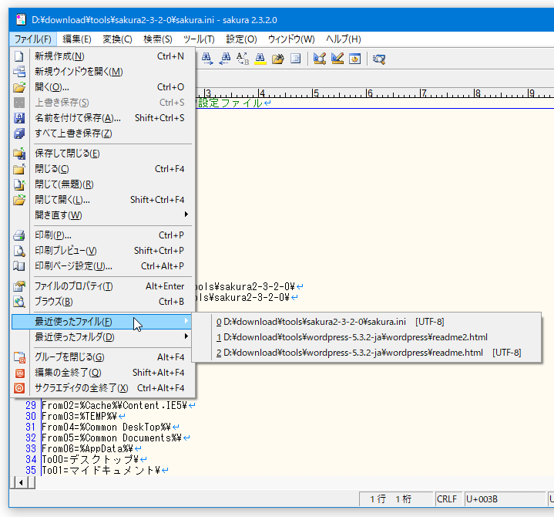Choose 新規作成(N) from the file menu
Image resolution: width=554 pixels, height=517 pixels.
click(x=102, y=56)
